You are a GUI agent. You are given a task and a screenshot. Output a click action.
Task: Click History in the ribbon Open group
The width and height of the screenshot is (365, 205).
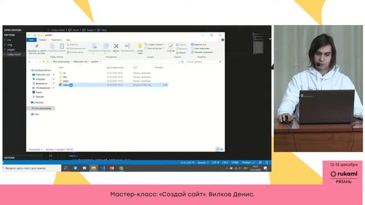pyautogui.click(x=181, y=52)
